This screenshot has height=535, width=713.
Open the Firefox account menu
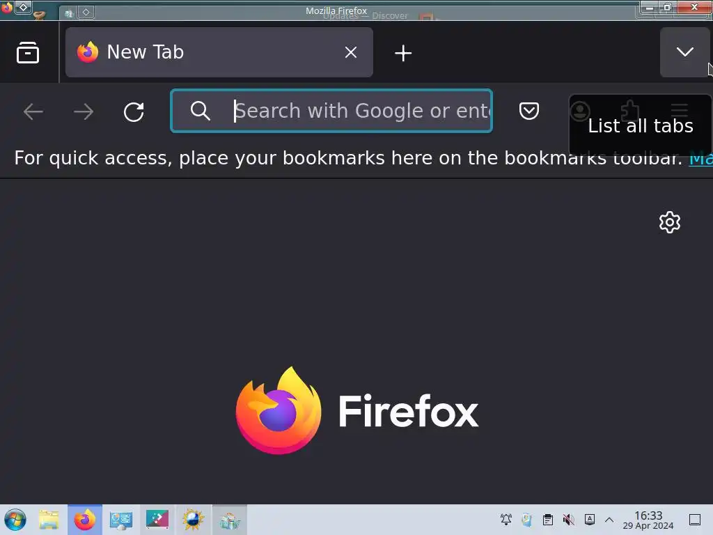coord(580,111)
